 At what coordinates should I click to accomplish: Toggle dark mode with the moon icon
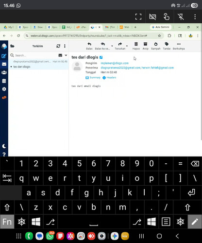click(4, 146)
